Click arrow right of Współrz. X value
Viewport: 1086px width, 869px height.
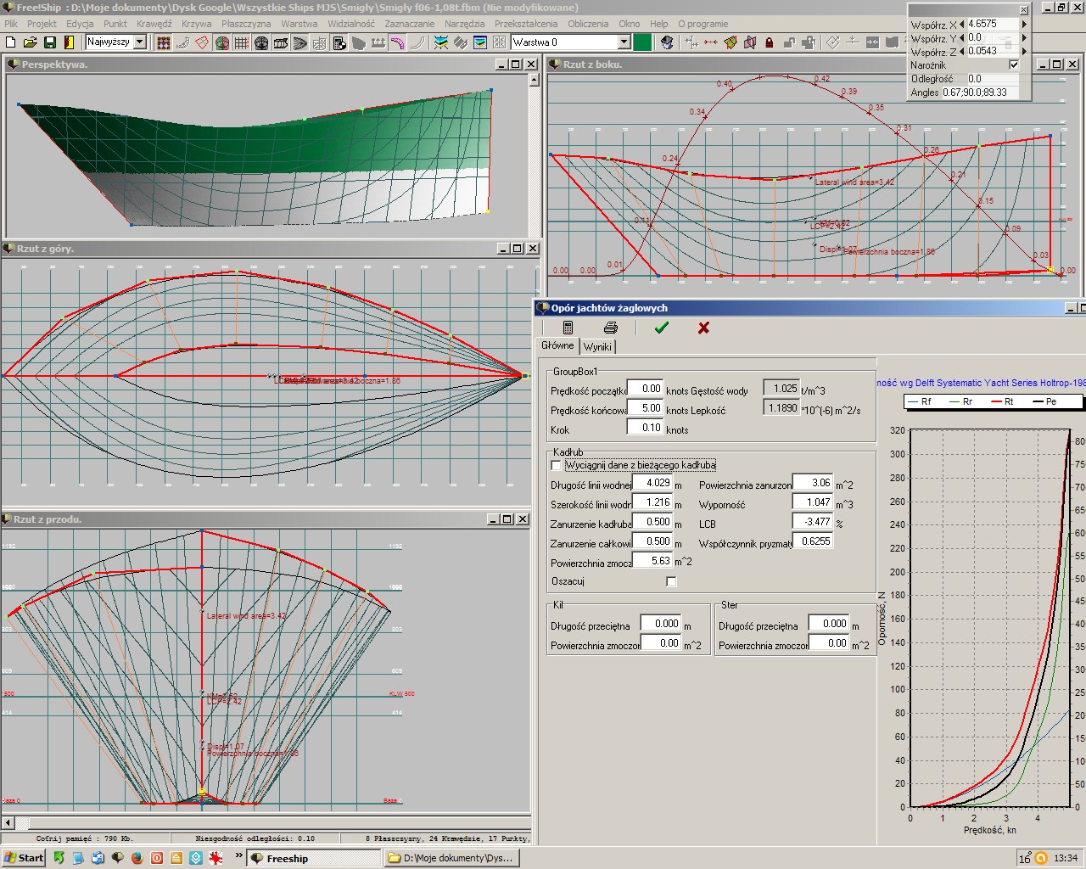pos(1024,25)
